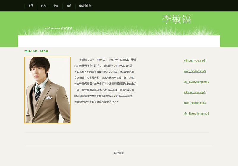Open the second love_motion.mp3 link
238x166 pixels.
coord(194,103)
